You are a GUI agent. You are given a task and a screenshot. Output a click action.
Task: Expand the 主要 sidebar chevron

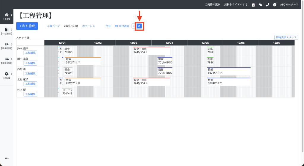[x=12, y=15]
